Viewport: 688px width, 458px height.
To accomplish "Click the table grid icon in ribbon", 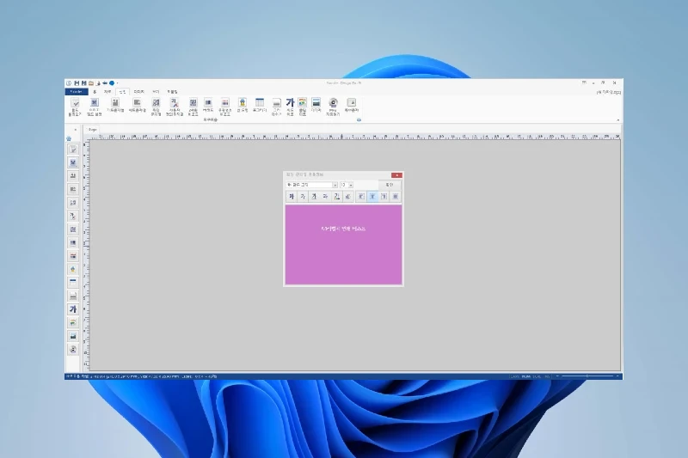I will click(259, 102).
